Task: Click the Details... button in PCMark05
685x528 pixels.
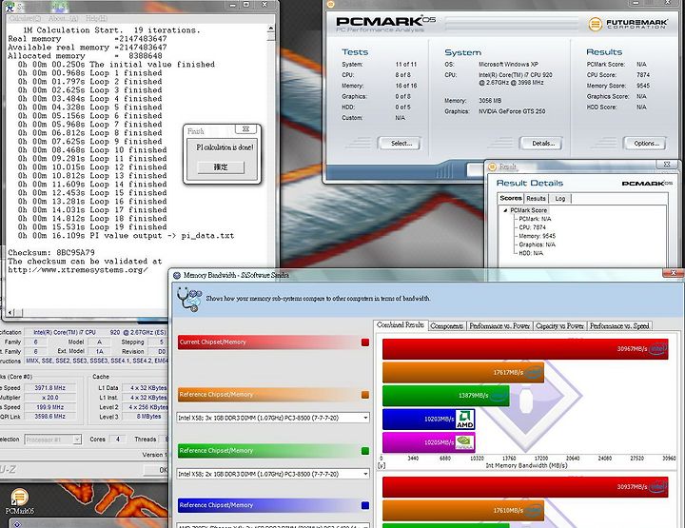Action: [x=540, y=144]
